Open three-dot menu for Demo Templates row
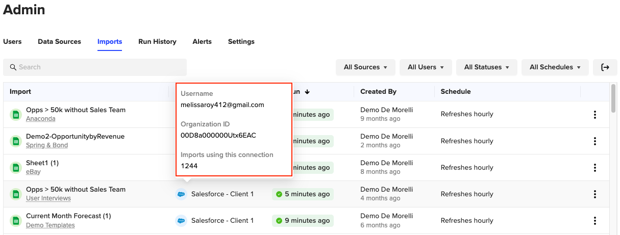The width and height of the screenshot is (620, 235). (x=595, y=221)
